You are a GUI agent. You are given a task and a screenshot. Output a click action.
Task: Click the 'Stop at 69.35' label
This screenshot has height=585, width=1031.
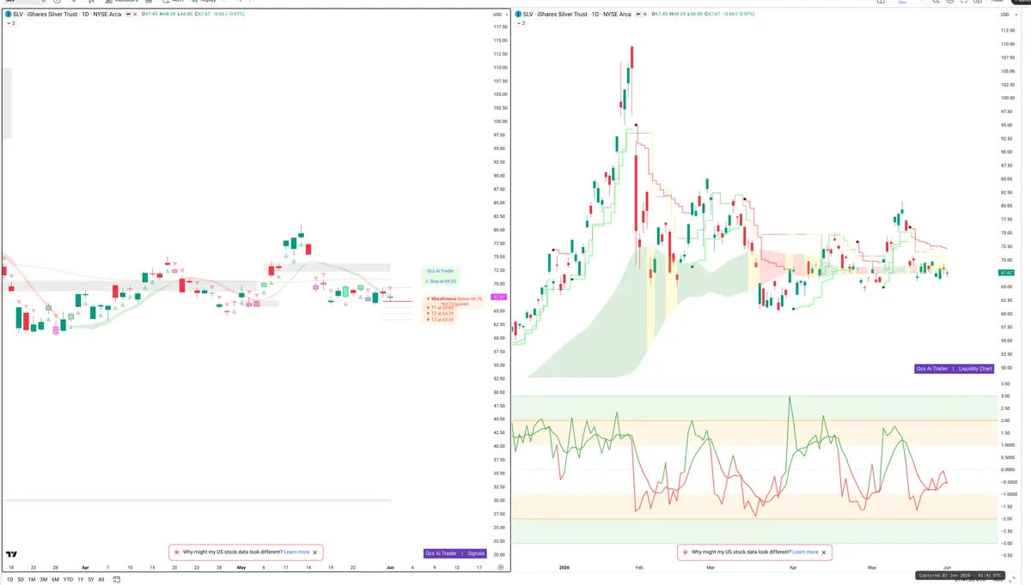440,280
